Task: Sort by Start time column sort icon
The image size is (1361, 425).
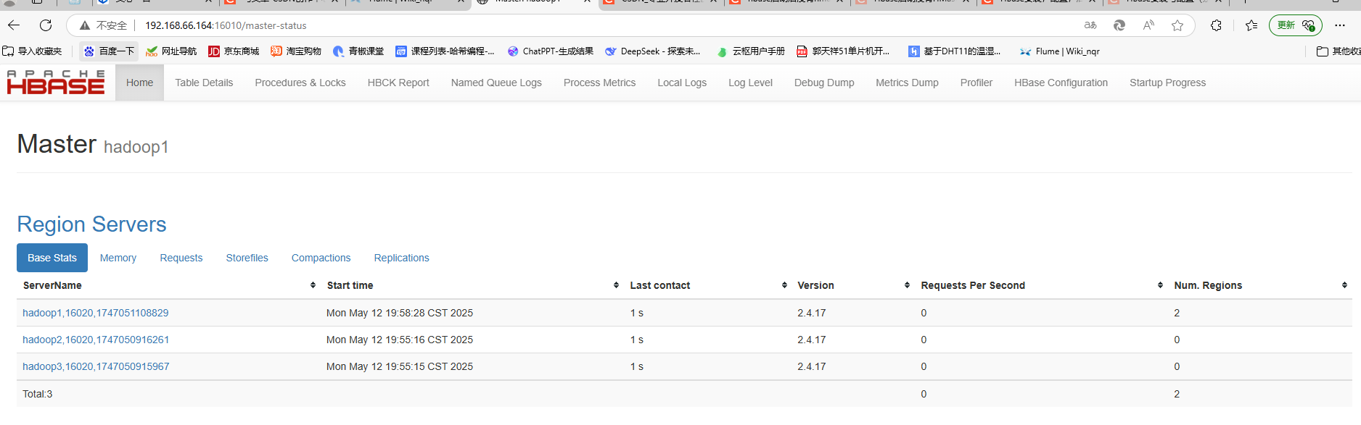Action: [616, 285]
